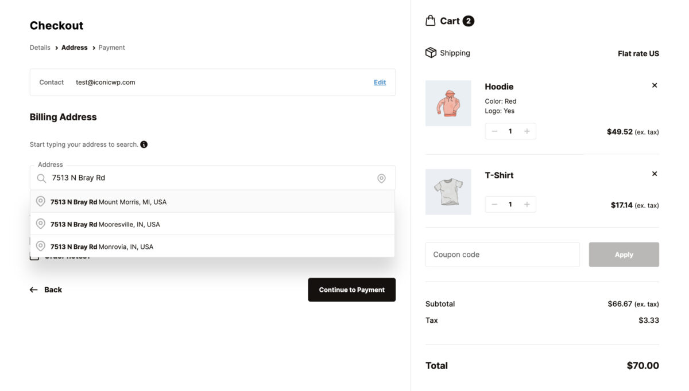Click the back arrow icon next to Back
The height and width of the screenshot is (391, 689).
click(x=33, y=290)
